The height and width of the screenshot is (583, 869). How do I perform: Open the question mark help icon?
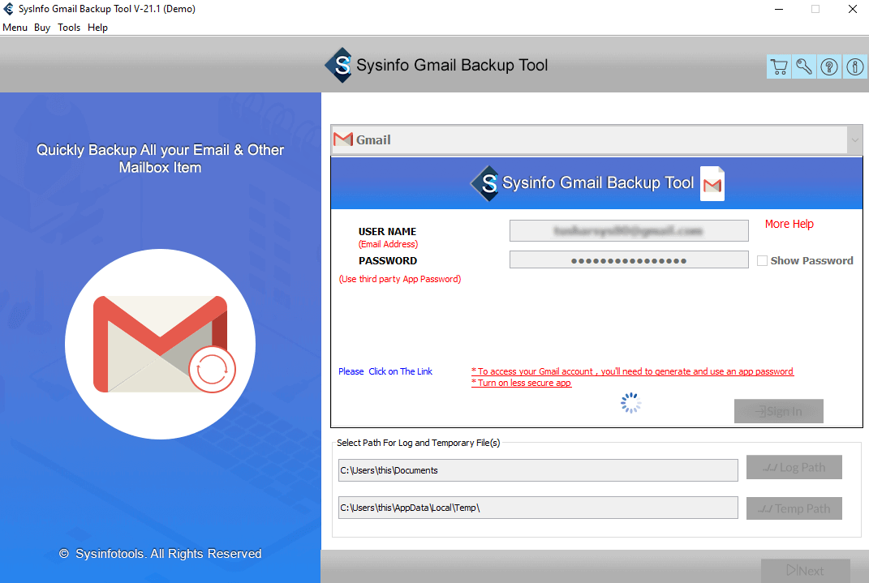coord(830,67)
